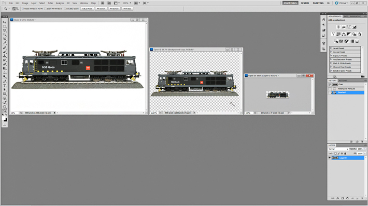Open the layer Opacity 100% field
The height and width of the screenshot is (206, 368).
pyautogui.click(x=360, y=149)
